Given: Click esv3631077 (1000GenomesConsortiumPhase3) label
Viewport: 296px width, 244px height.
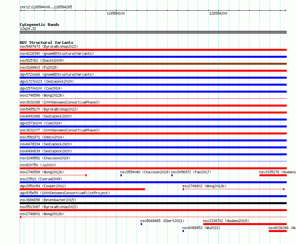Looking at the screenshot, I should (x=60, y=130).
